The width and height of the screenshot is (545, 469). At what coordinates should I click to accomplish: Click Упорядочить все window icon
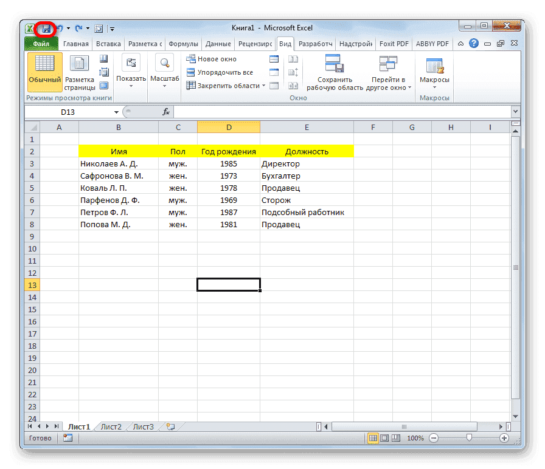point(192,72)
